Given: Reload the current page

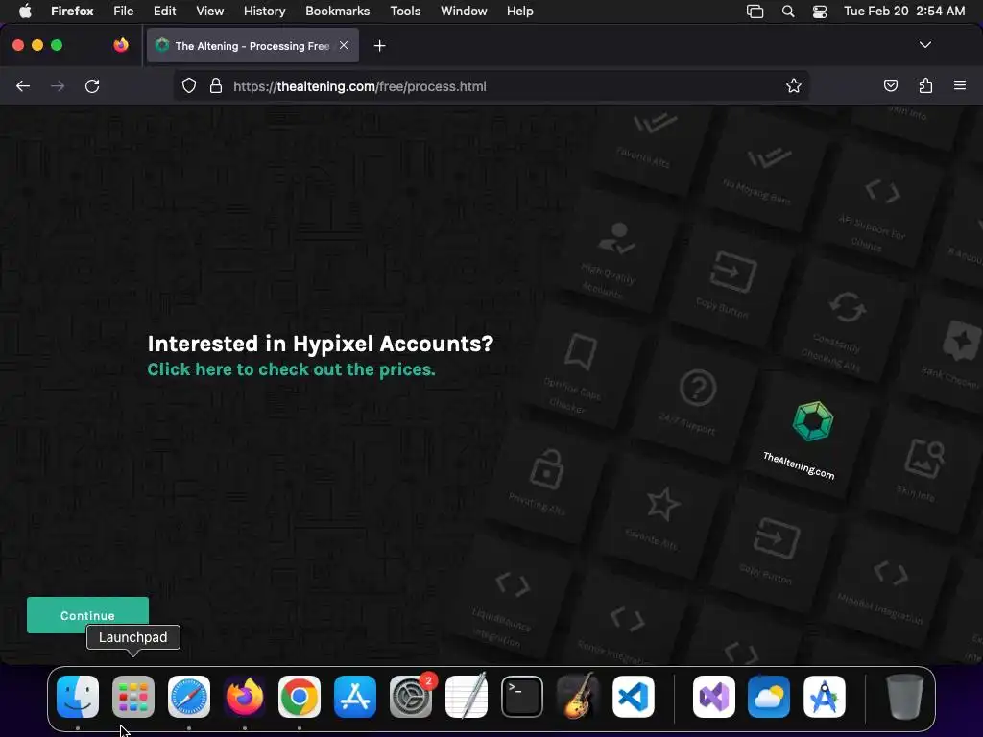Looking at the screenshot, I should tap(92, 86).
